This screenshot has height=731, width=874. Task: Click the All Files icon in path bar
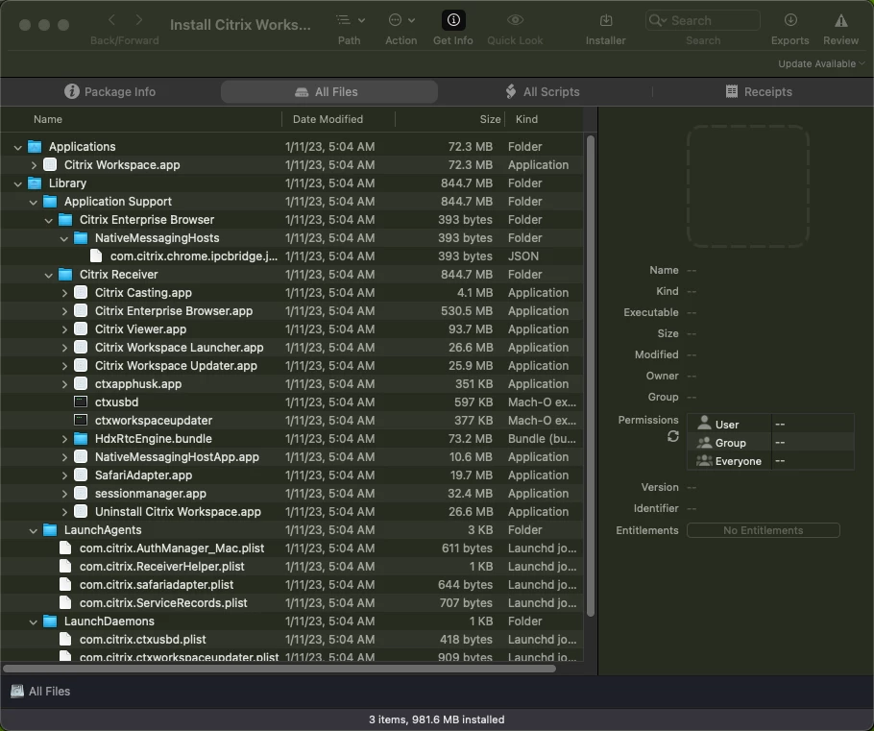[17, 692]
